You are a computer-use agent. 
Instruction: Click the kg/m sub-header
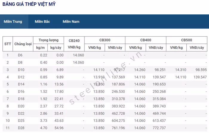(40, 48)
